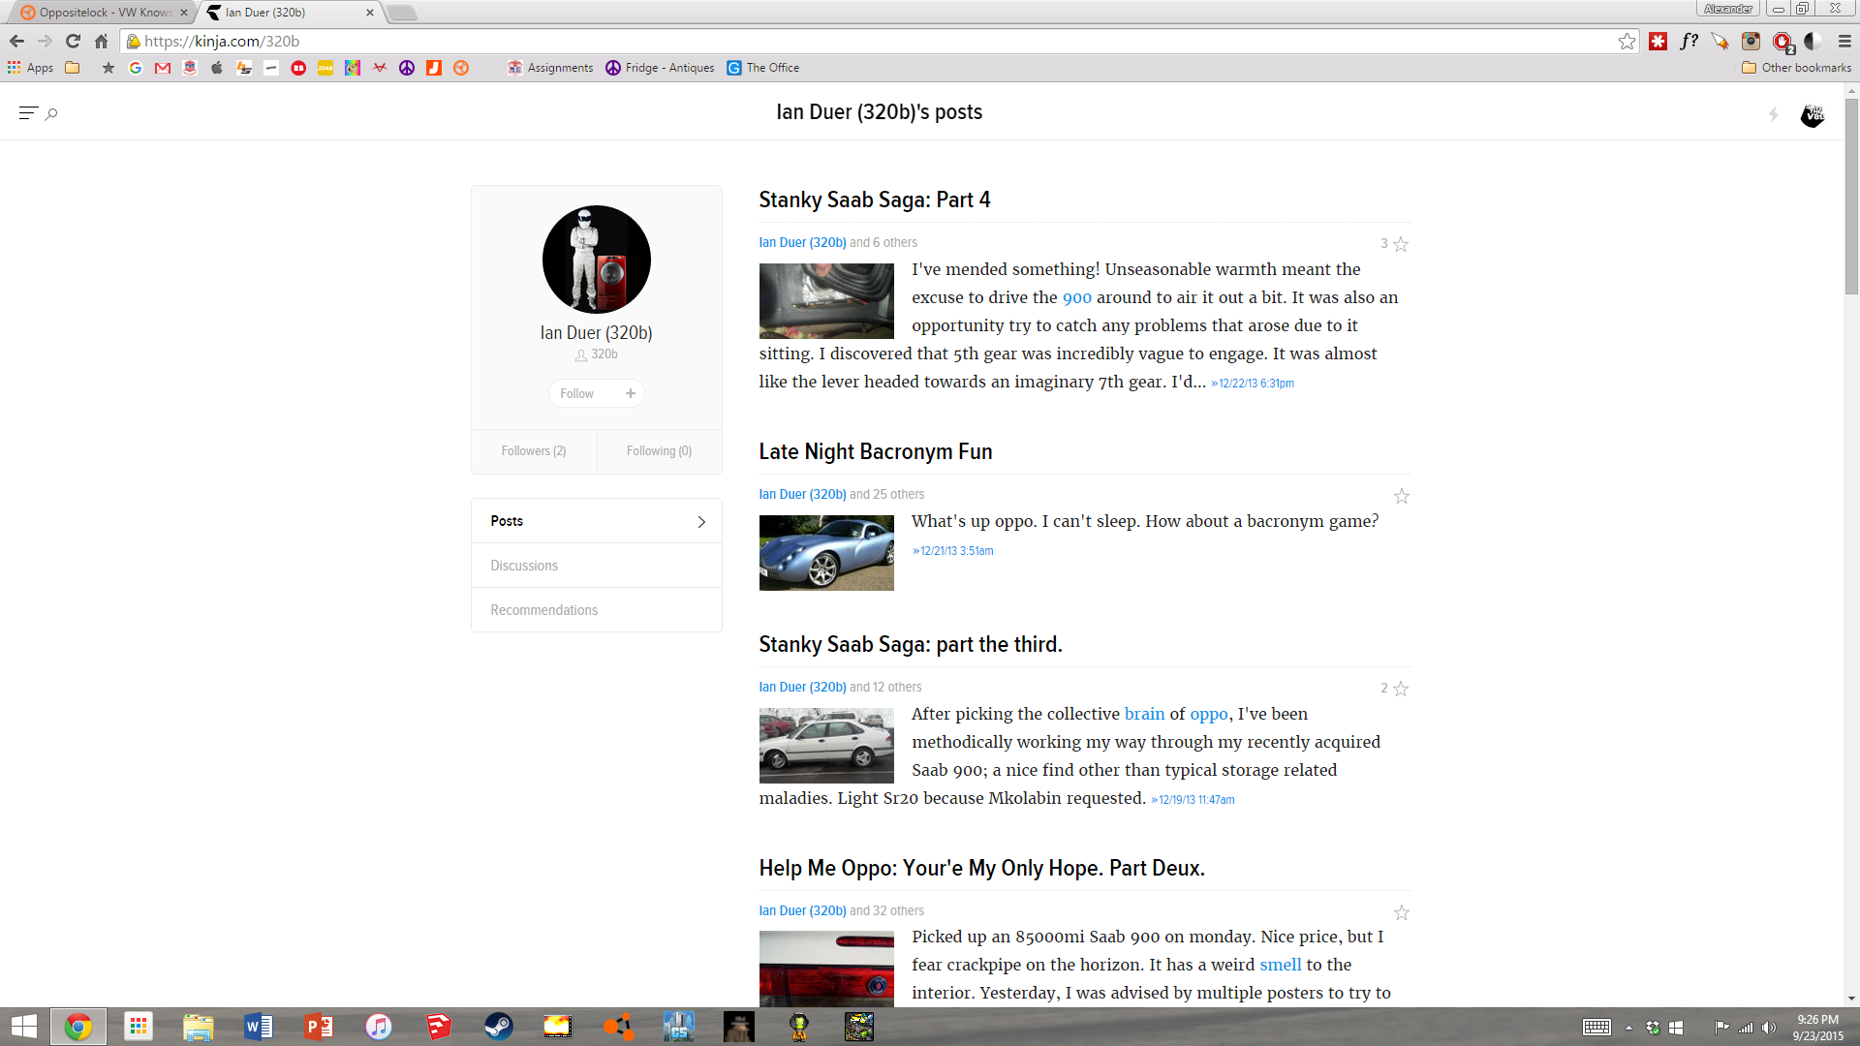Open the taskbar volume speaker icon
This screenshot has height=1046, width=1860.
click(1769, 1028)
